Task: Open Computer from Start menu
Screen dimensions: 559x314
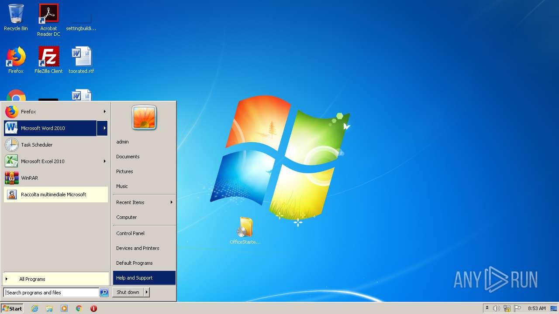Action: 144,217
